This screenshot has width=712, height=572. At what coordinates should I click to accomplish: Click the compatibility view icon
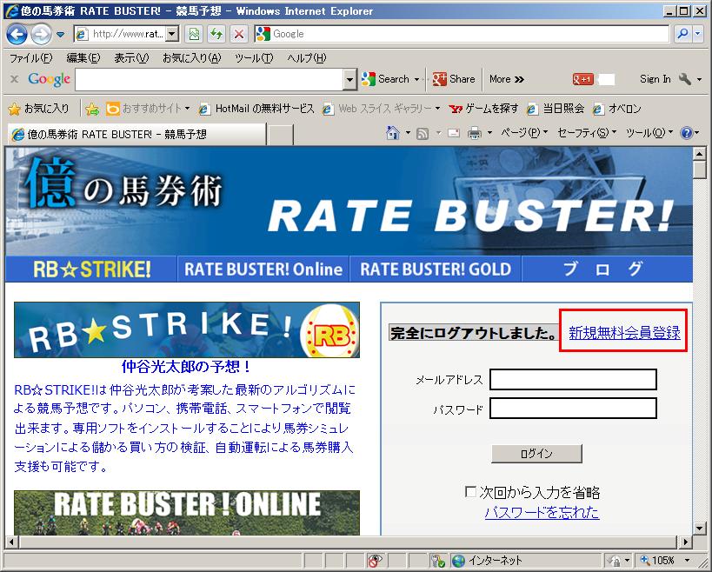click(194, 34)
